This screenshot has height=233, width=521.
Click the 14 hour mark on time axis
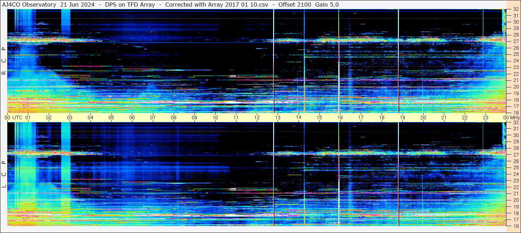point(298,118)
